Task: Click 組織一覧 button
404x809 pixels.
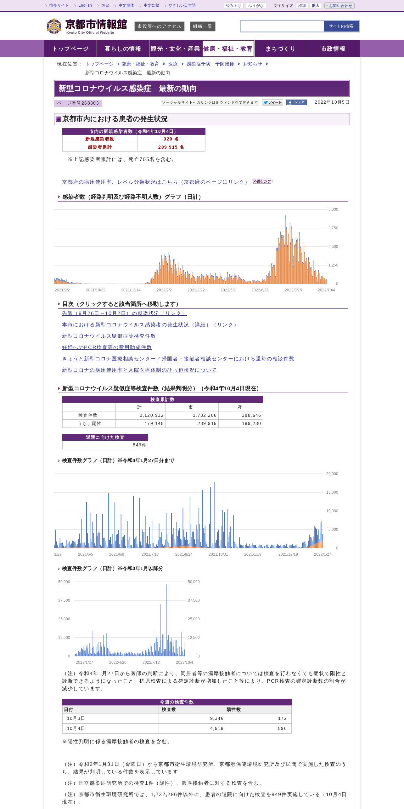Action: (x=203, y=26)
